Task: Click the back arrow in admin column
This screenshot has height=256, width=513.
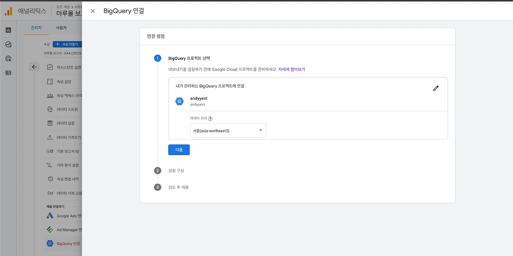Action: [34, 67]
